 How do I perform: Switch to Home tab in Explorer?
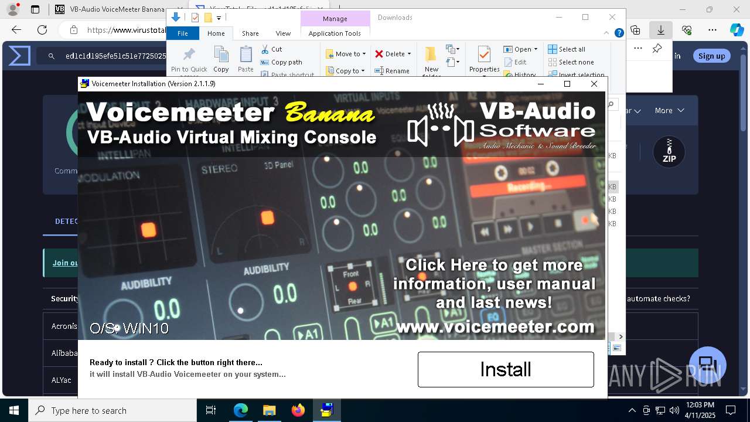[x=216, y=33]
